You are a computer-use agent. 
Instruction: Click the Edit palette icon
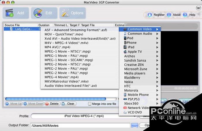38,13
